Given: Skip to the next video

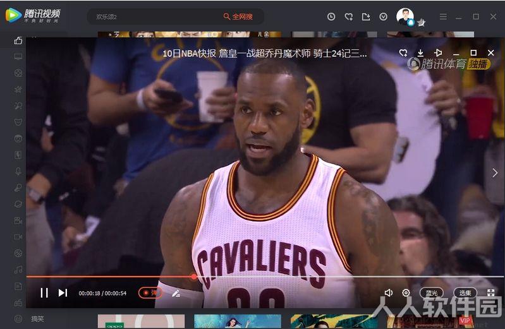Looking at the screenshot, I should 63,292.
